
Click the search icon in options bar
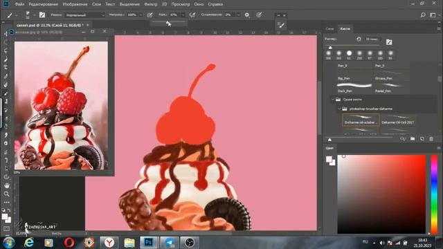[x=423, y=15]
